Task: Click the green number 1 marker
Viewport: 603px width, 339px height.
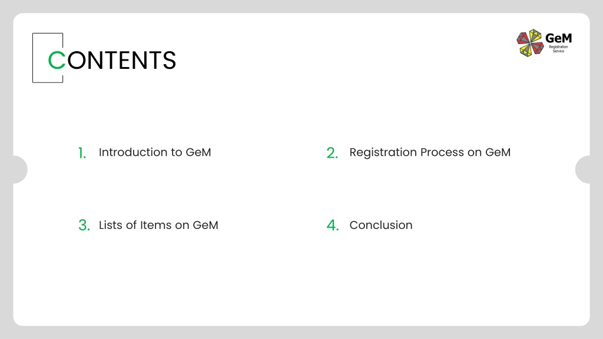Action: [x=82, y=153]
